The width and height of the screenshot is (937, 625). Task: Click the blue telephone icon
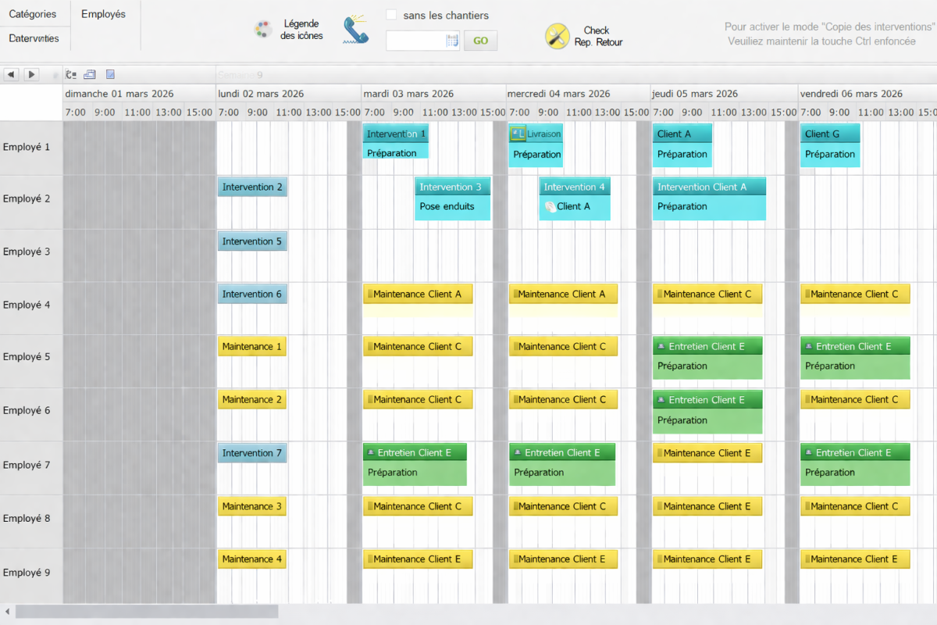356,30
